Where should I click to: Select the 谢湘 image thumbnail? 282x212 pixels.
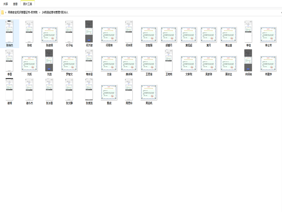click(x=10, y=90)
